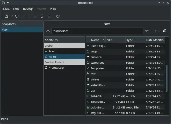Open the Help menu
This screenshot has width=171, height=124.
point(53,9)
